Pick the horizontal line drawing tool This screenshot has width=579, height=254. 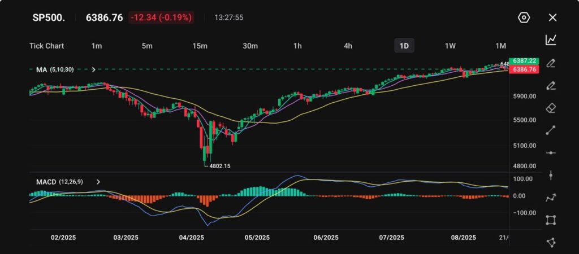[551, 153]
